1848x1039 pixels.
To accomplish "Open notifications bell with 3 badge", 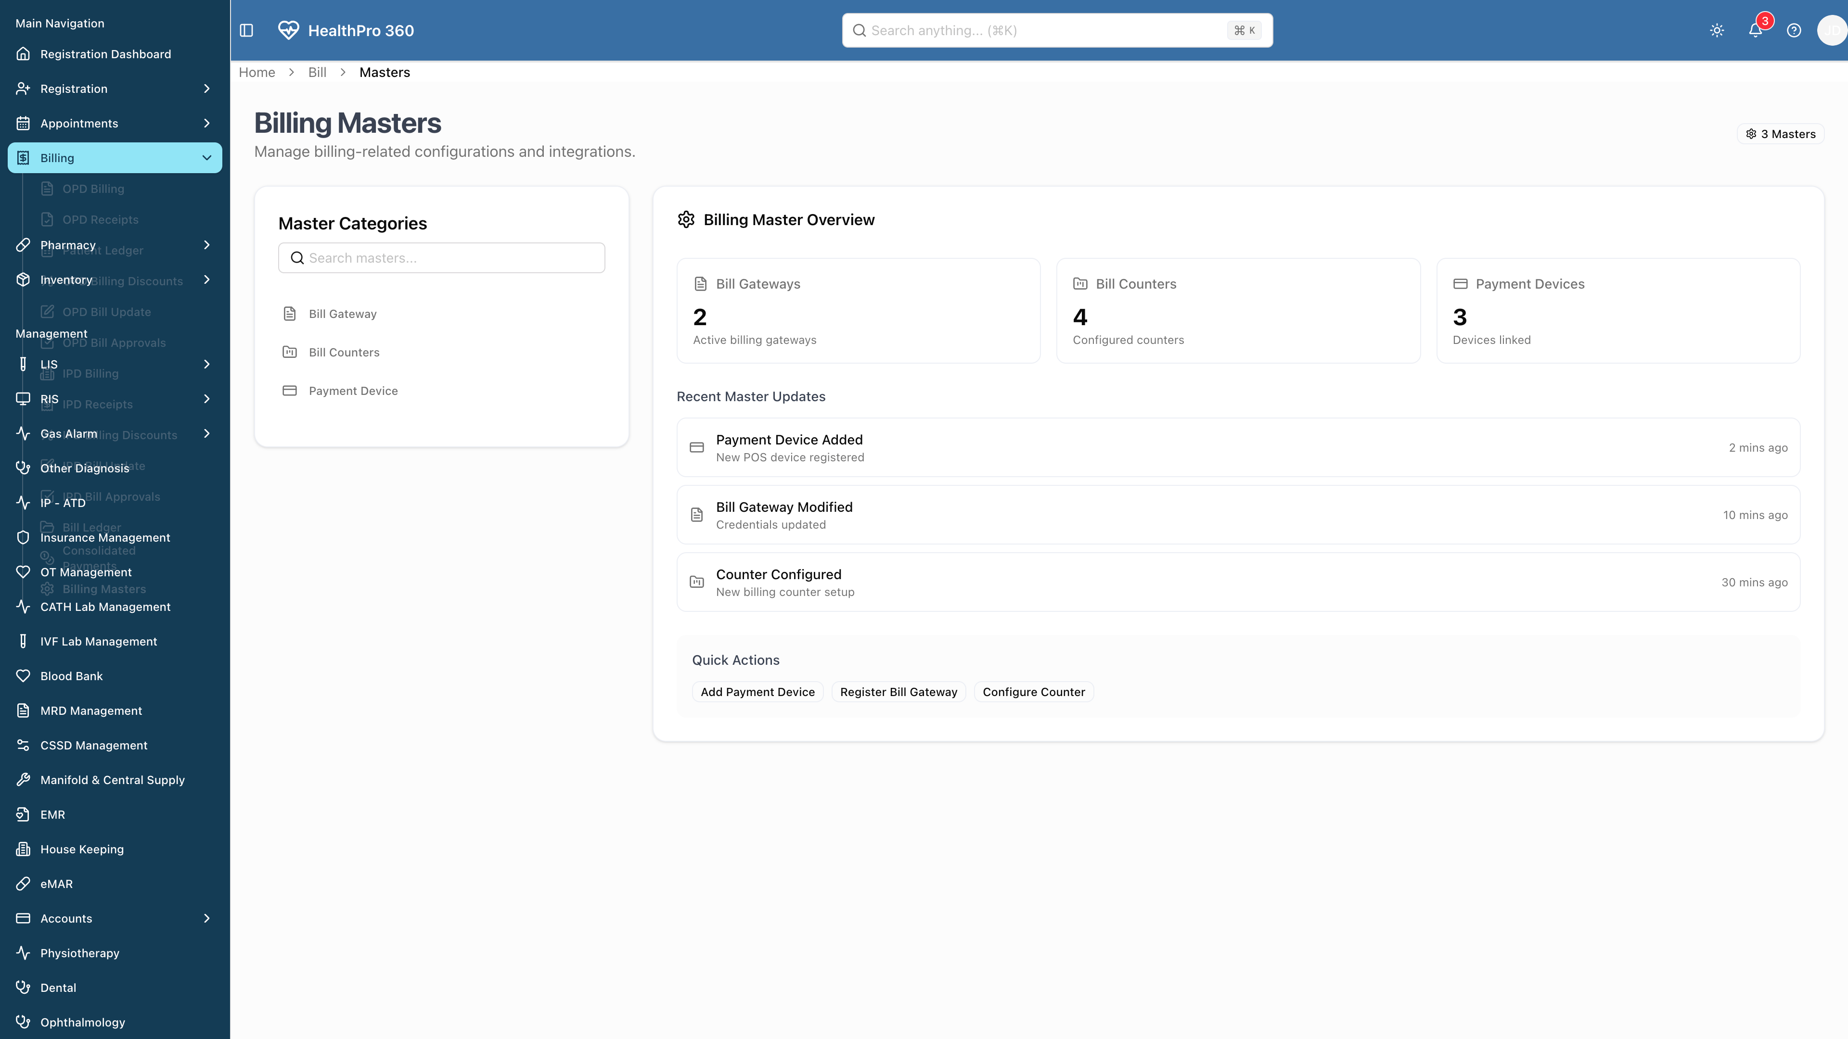I will [1756, 30].
